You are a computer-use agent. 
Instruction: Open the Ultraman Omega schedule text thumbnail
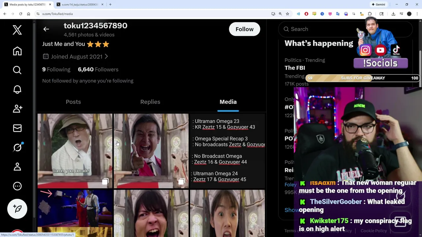(227, 151)
